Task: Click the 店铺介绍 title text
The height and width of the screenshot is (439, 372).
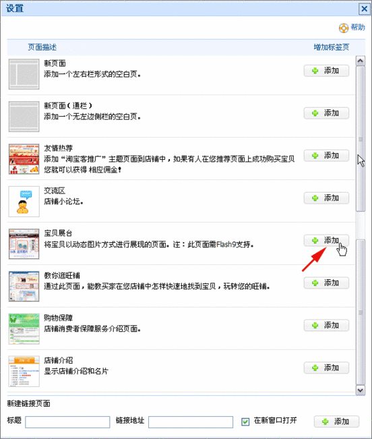Action: tap(58, 360)
